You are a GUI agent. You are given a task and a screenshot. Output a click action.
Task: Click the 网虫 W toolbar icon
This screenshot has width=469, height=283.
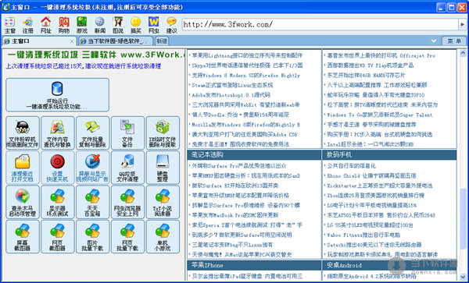coord(154,25)
